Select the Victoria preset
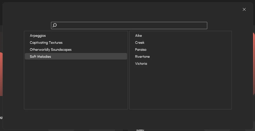Screen dimensions: 255x131 coord(141,63)
